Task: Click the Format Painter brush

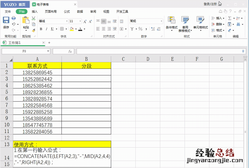Action: point(33,29)
